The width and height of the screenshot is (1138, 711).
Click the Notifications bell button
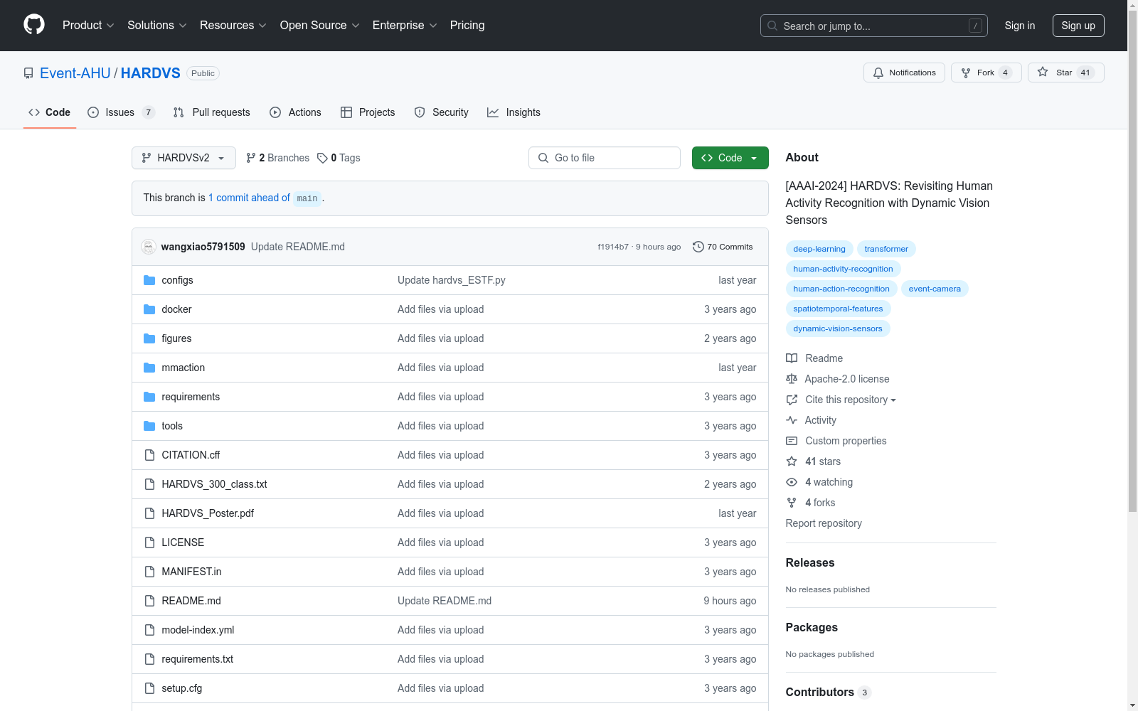tap(904, 73)
